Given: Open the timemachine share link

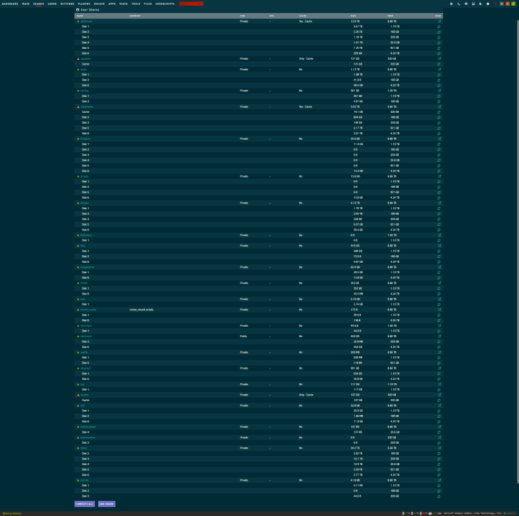Looking at the screenshot, I should 87,438.
